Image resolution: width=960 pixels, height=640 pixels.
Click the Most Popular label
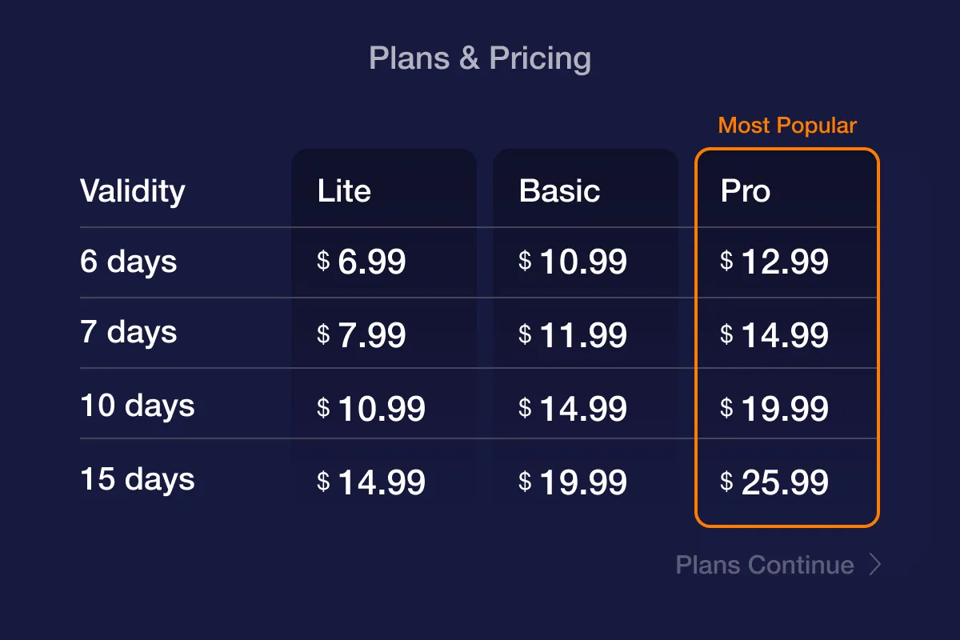pos(787,126)
